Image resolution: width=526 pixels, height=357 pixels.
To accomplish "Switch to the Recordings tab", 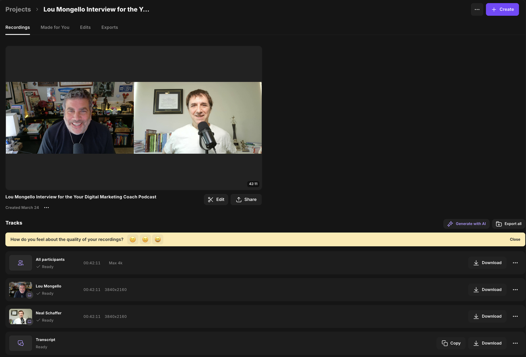I will [18, 27].
